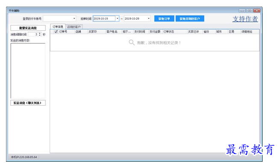The width and height of the screenshot is (278, 163).
Task: Maximize the 千牛辅助 window
Action: [249, 11]
